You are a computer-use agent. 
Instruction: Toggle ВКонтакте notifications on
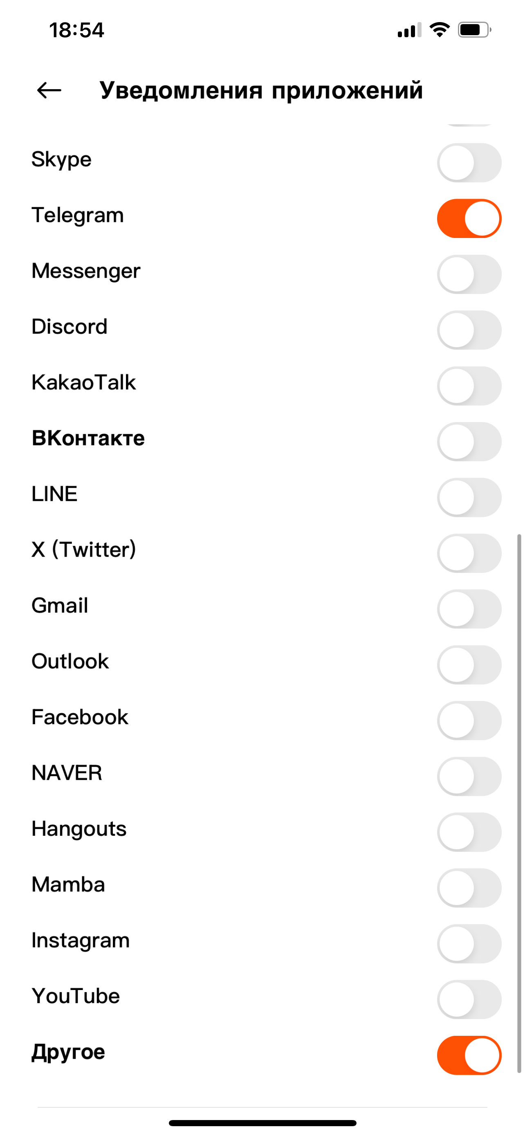[x=469, y=441]
